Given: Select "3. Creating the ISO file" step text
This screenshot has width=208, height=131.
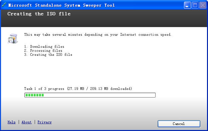Looking at the screenshot, I should pyautogui.click(x=48, y=55).
